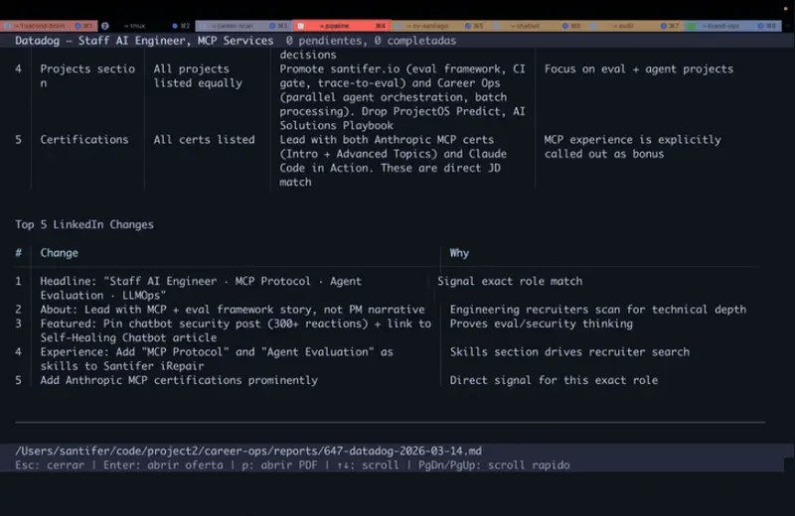Viewport: 795px width, 516px height.
Task: Click the 'Experience: Add "MCP Protocol"' row
Action: tap(217, 359)
